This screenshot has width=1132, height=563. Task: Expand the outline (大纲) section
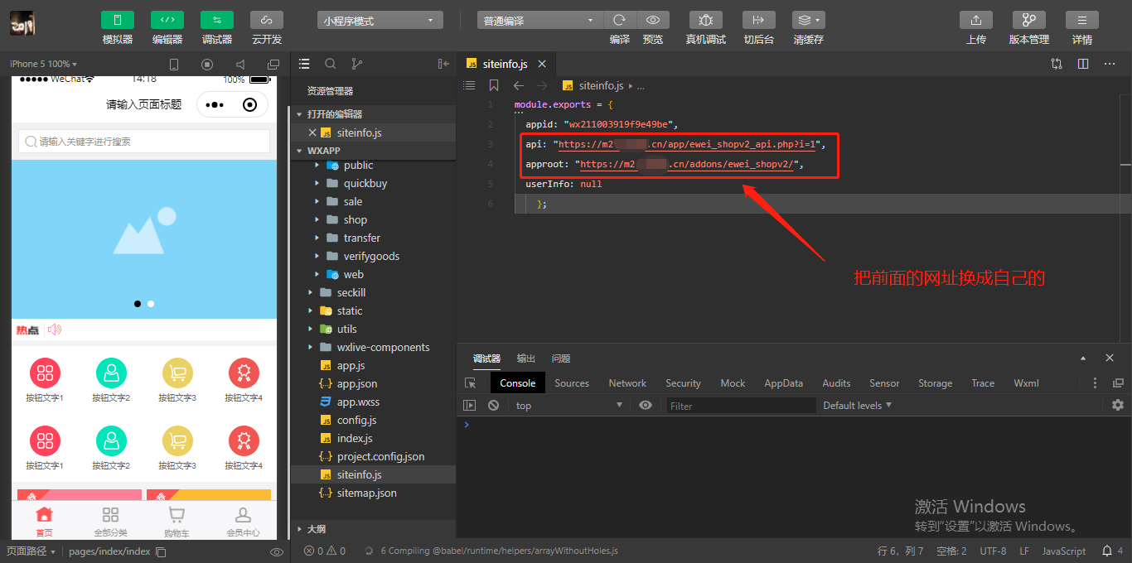tap(373, 528)
